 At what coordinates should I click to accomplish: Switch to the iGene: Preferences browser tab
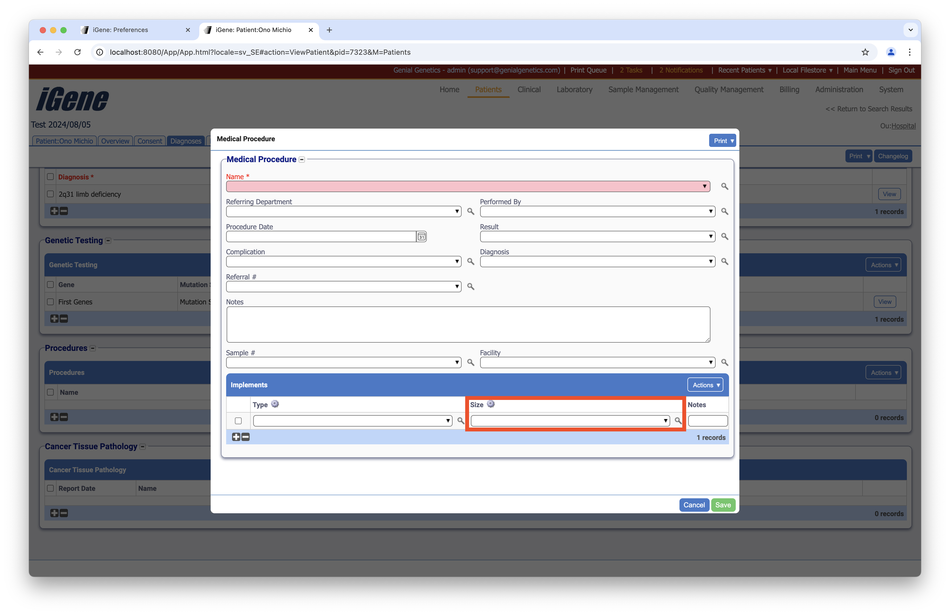(x=120, y=30)
